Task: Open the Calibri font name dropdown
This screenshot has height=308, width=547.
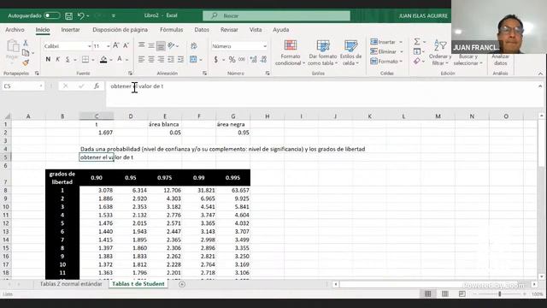Action: click(x=89, y=46)
